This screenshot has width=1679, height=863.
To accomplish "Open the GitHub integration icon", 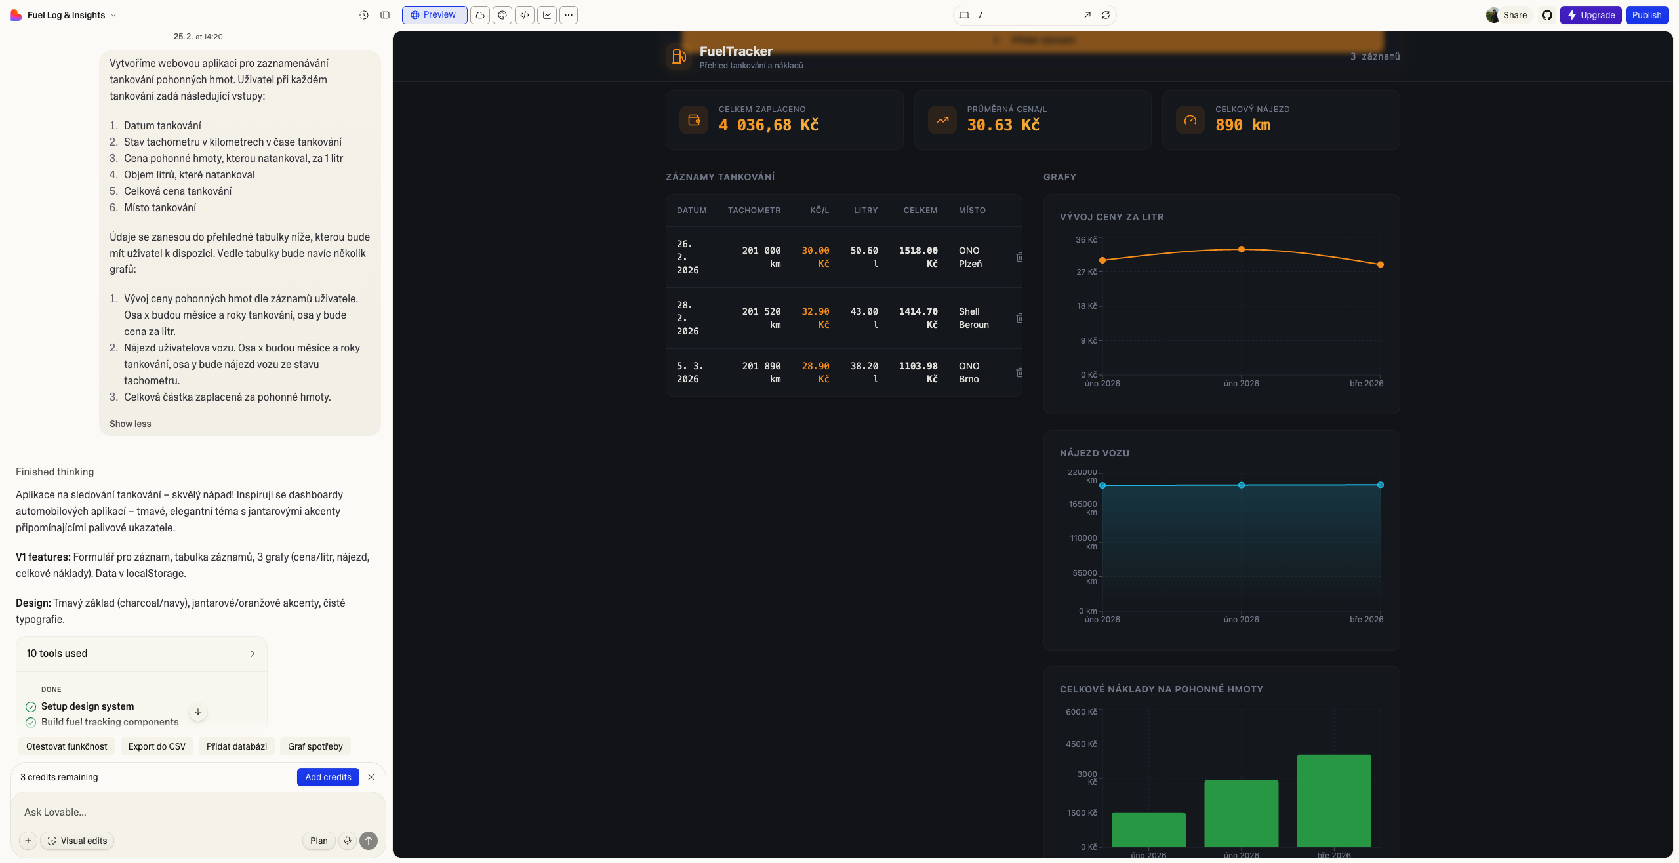I will pos(1547,15).
